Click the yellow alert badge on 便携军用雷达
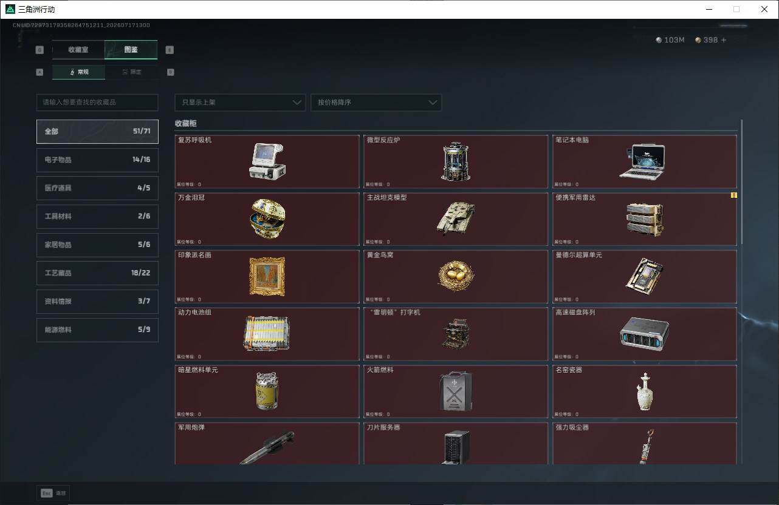This screenshot has width=779, height=505. click(x=733, y=195)
